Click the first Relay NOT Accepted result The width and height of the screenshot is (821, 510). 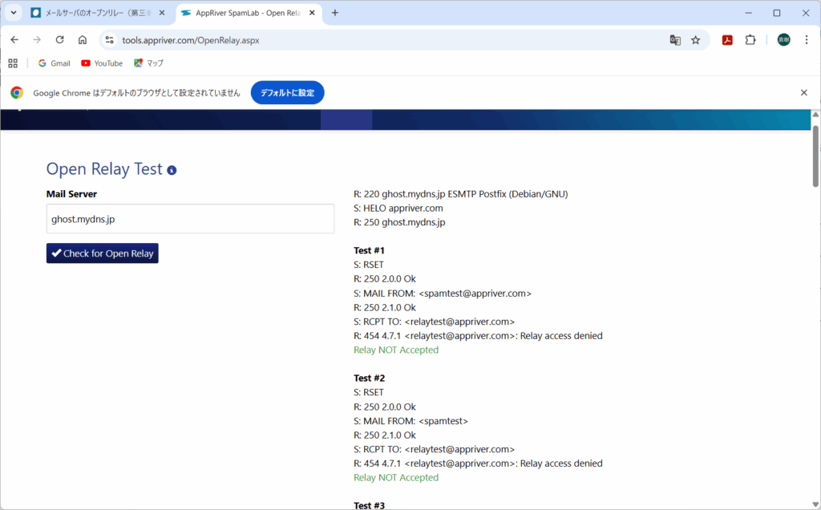(396, 350)
